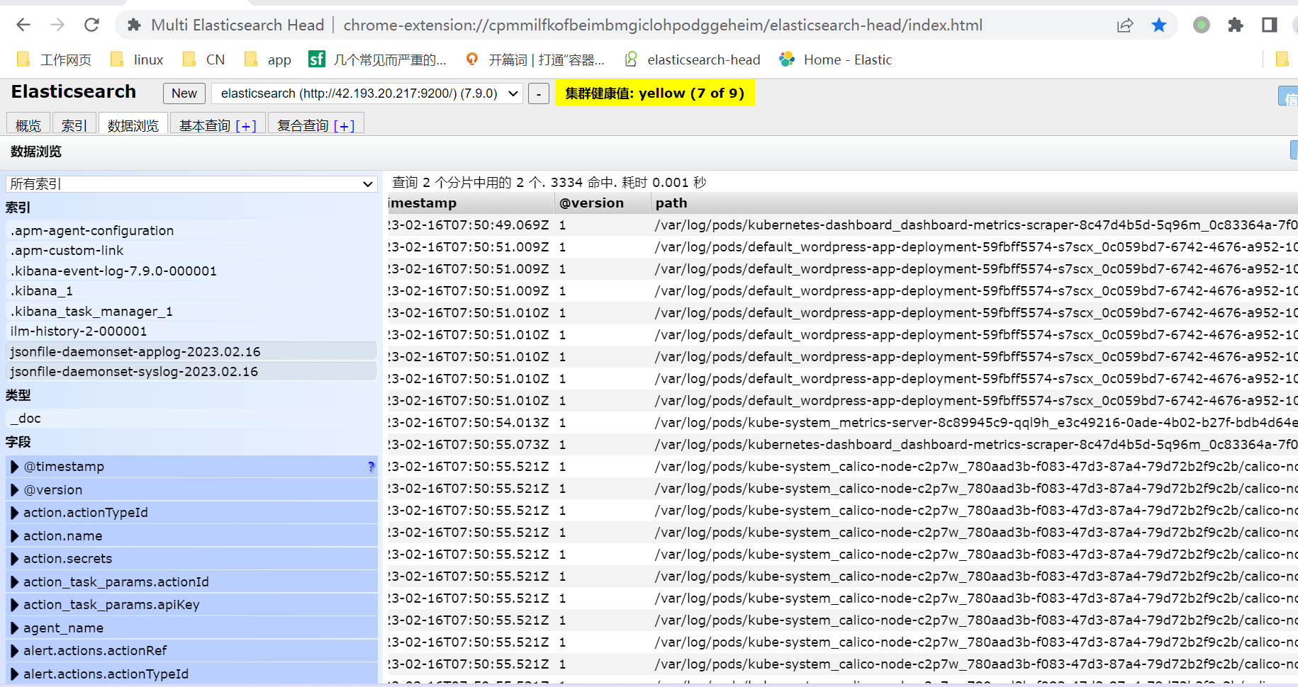Open the dashboard-metrics-scraper row at 07:50:55.073Z

[843, 445]
